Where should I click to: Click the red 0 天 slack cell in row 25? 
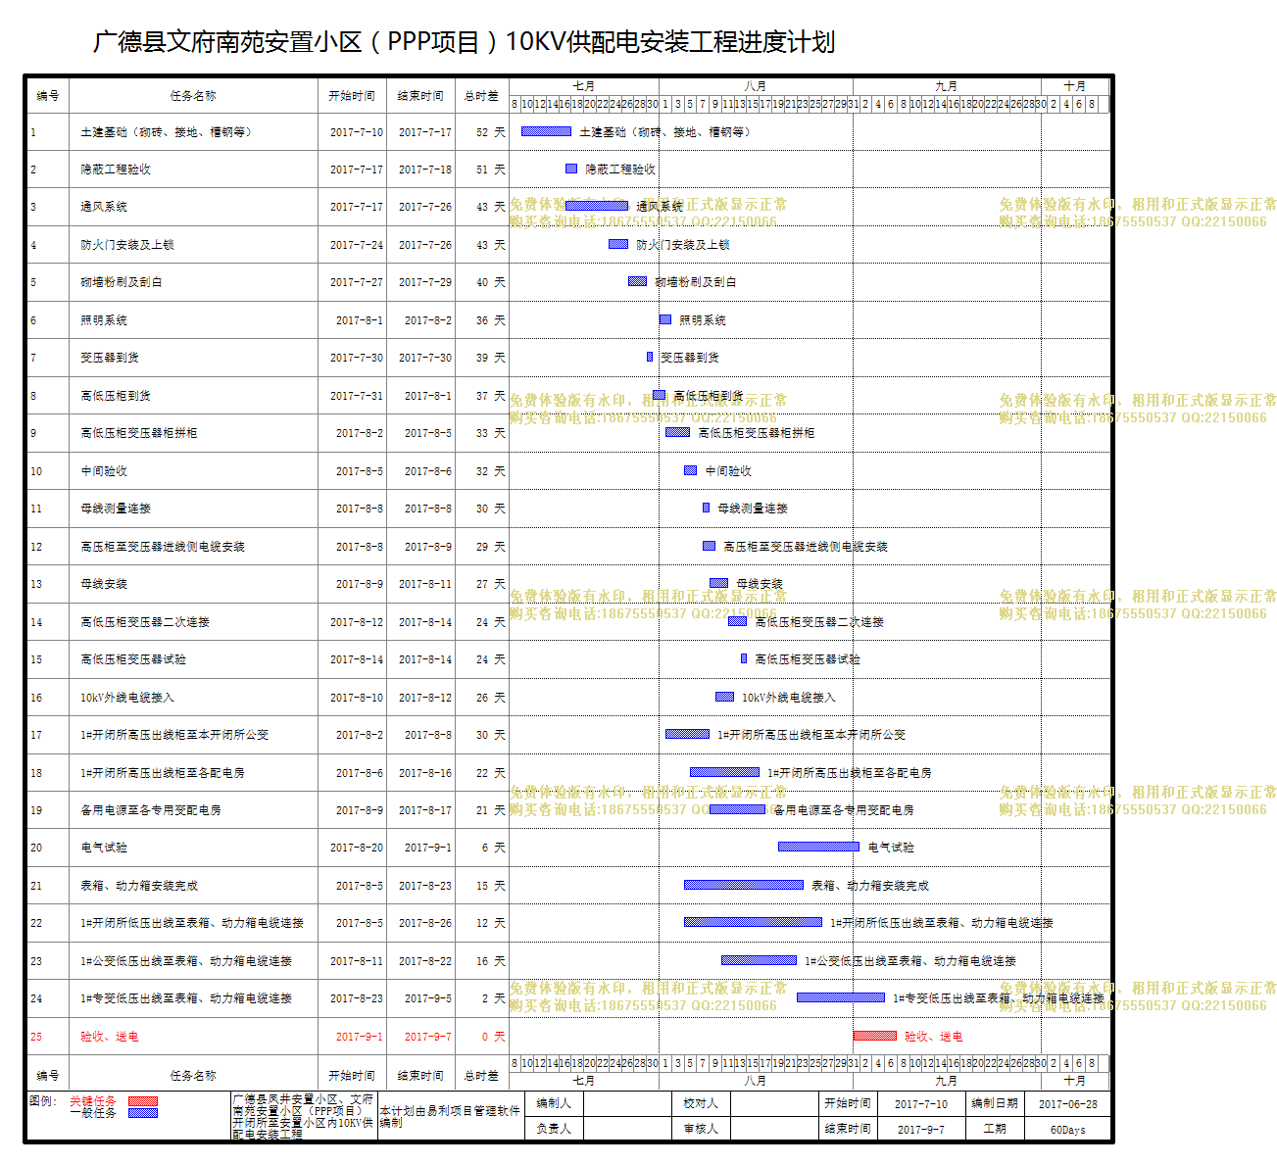pos(493,1037)
